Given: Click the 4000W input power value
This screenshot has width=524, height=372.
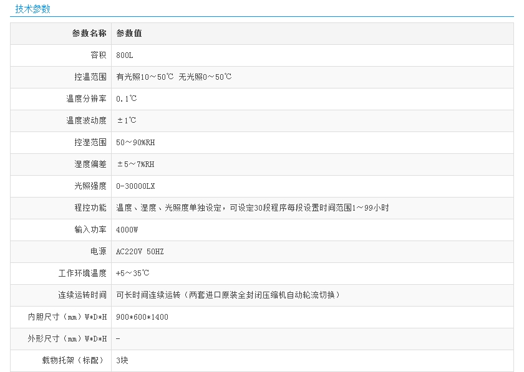Looking at the screenshot, I should click(x=127, y=230).
